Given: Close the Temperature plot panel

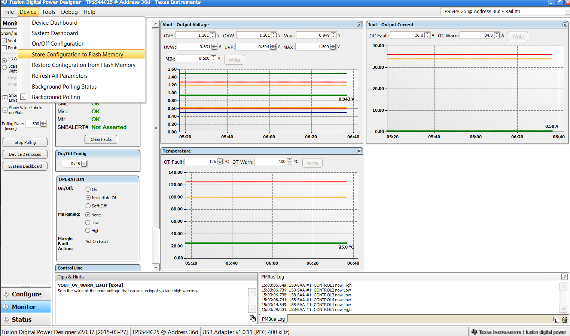Looking at the screenshot, I should (359, 151).
